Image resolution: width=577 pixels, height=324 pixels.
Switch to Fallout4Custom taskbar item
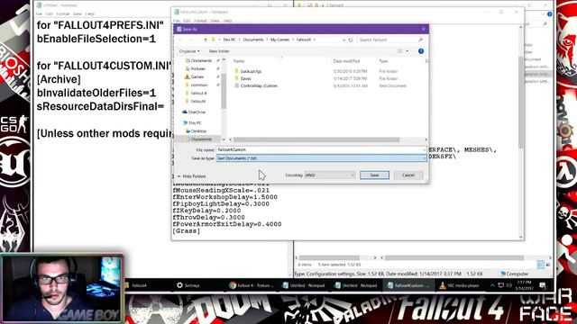pyautogui.click(x=408, y=285)
